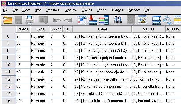Viewport: 181px width, 104px height.
Task: Click the Find binoculars icon
Action: click(118, 20)
